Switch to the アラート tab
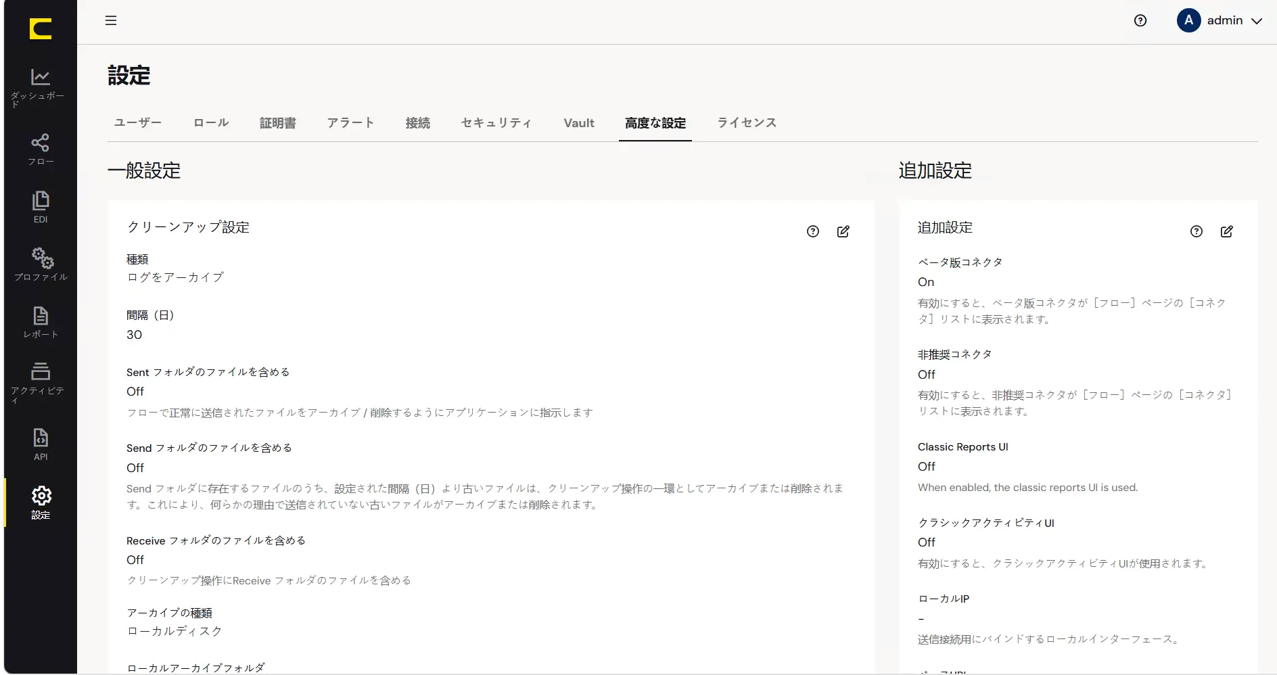This screenshot has height=675, width=1277. 351,123
